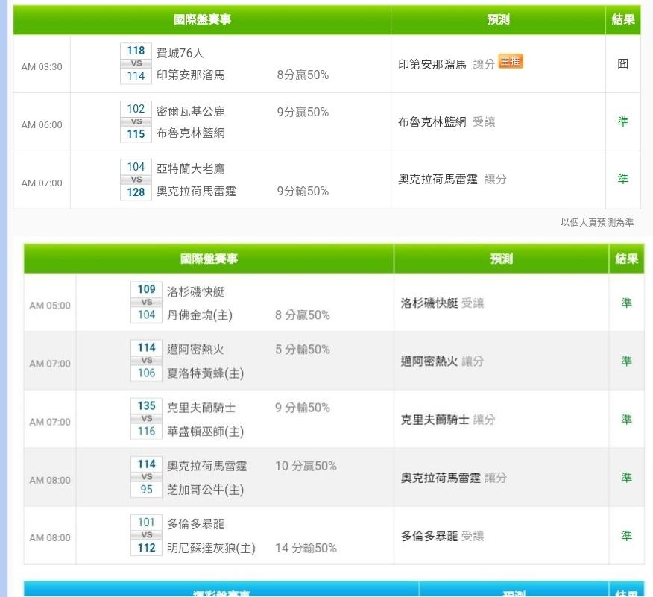
Task: Click the AM 05:00 time cell
Action: pyautogui.click(x=49, y=306)
